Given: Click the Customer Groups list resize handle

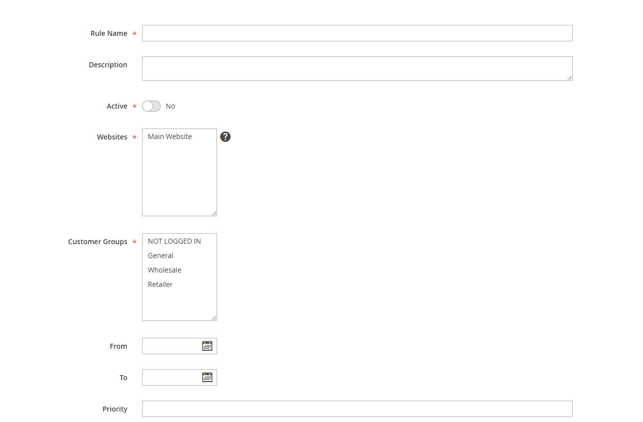Looking at the screenshot, I should [x=214, y=318].
